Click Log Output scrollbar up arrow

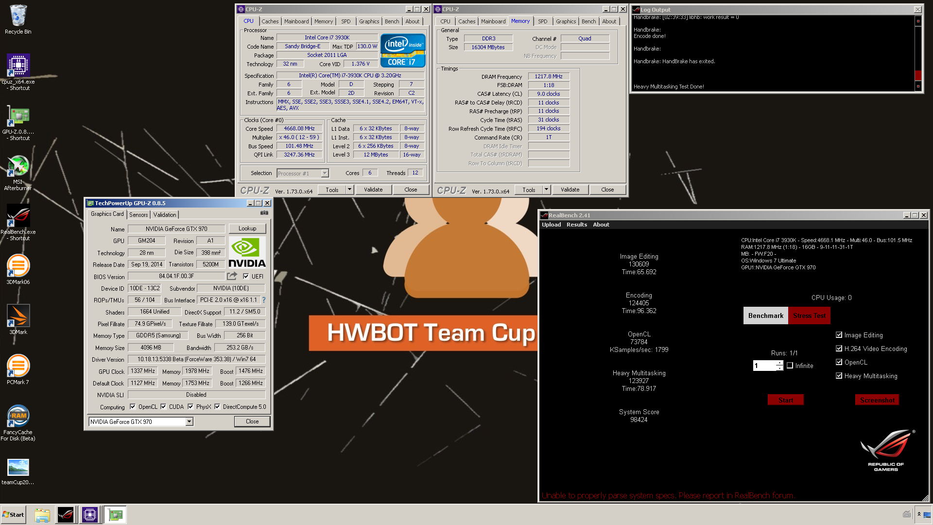point(918,21)
